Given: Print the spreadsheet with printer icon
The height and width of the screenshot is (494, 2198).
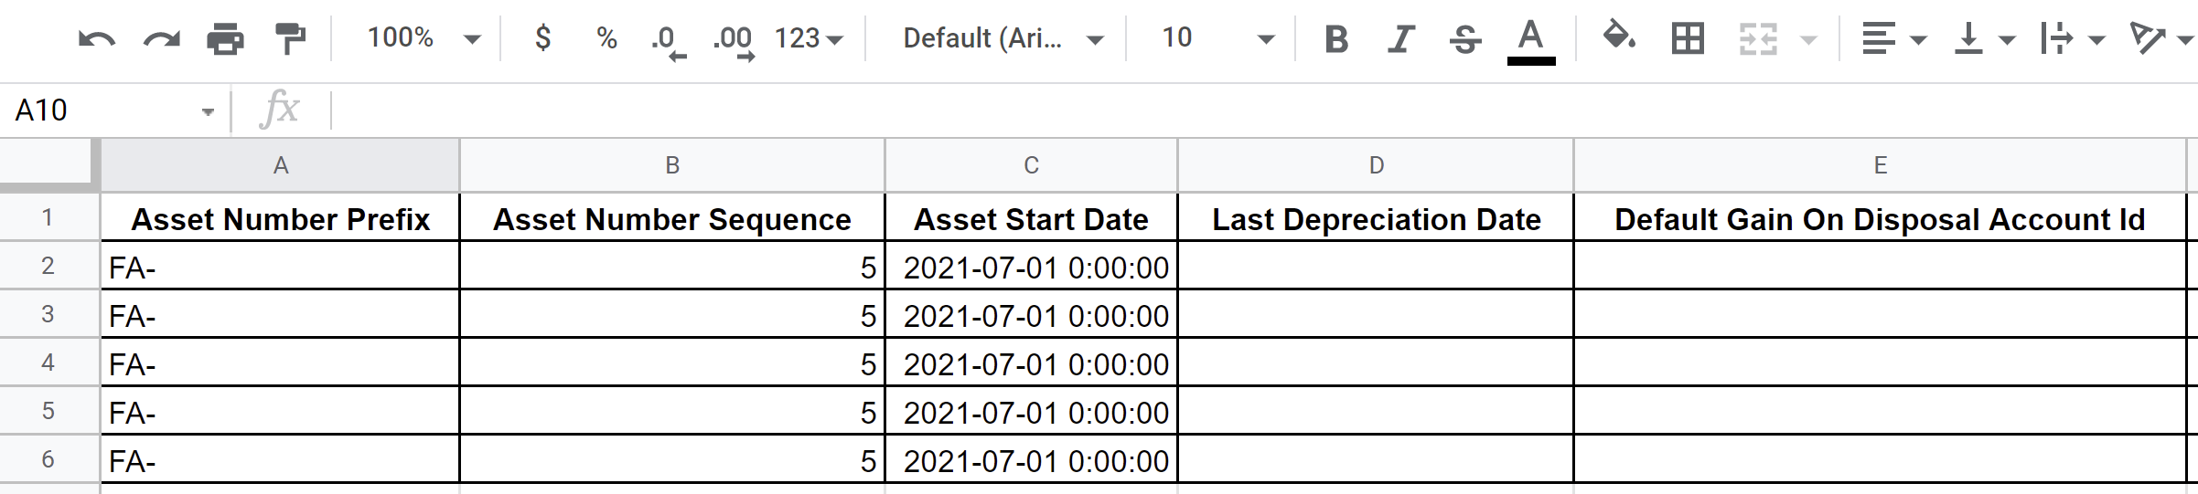Looking at the screenshot, I should point(225,38).
